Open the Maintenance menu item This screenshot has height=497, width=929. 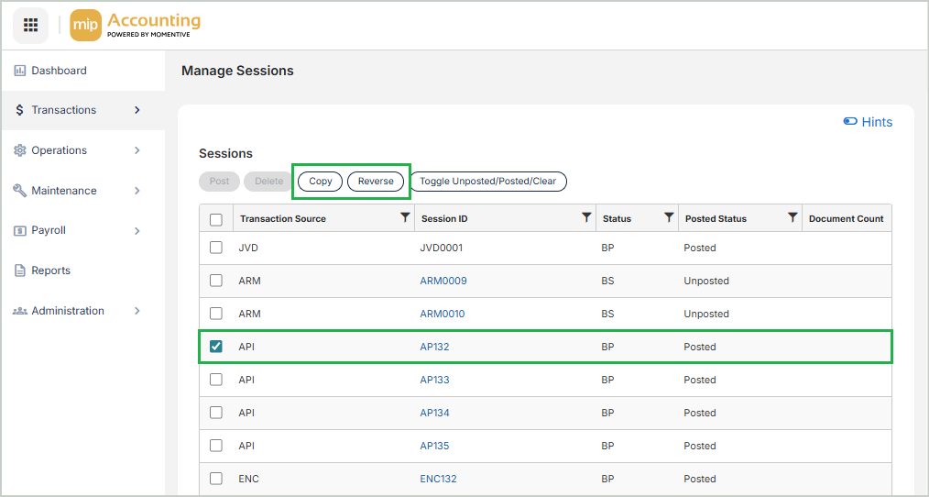[x=64, y=191]
